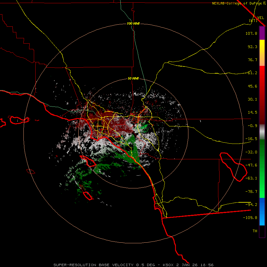Click the yellow segment of the color bar
Viewport: 267px width, 267px height.
(x=262, y=53)
